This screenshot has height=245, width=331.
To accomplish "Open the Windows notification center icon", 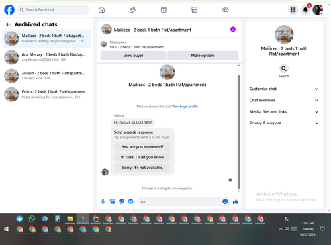I will [322, 229].
